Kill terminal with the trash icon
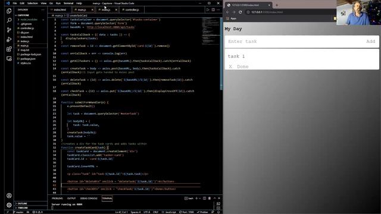Viewport: 381px width, 214px height. (210, 198)
